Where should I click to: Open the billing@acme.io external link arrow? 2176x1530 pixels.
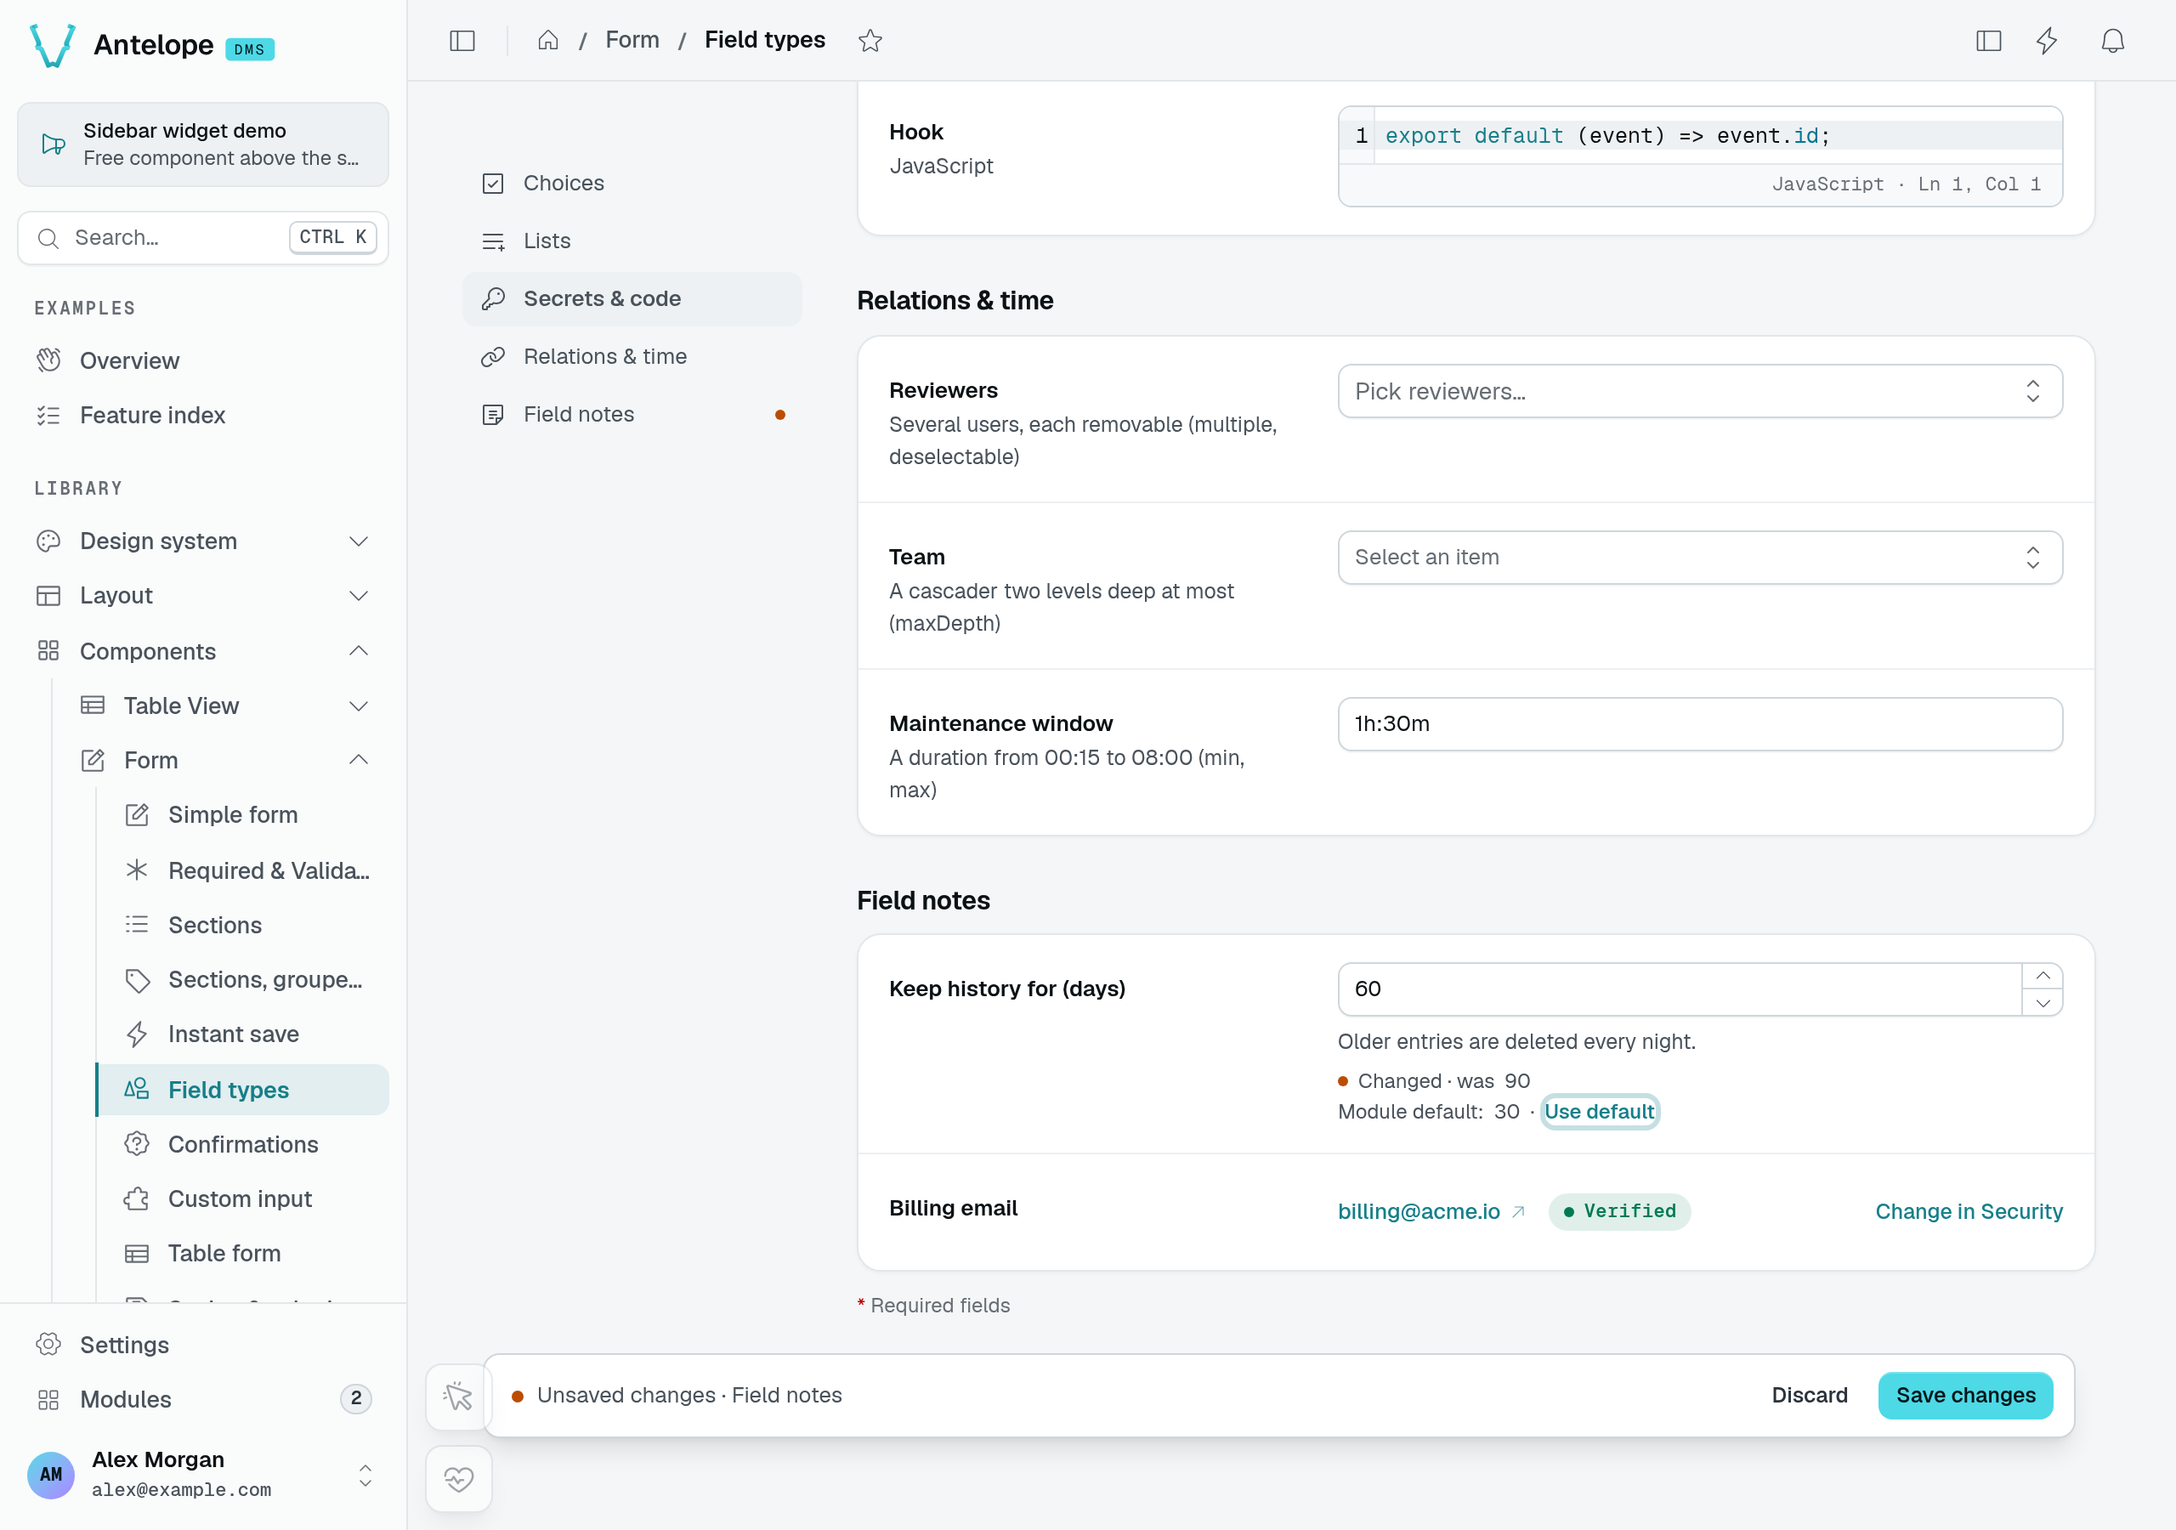click(1518, 1211)
